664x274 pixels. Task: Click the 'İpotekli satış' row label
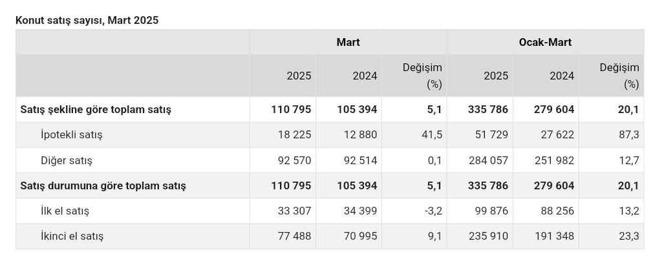(x=71, y=135)
